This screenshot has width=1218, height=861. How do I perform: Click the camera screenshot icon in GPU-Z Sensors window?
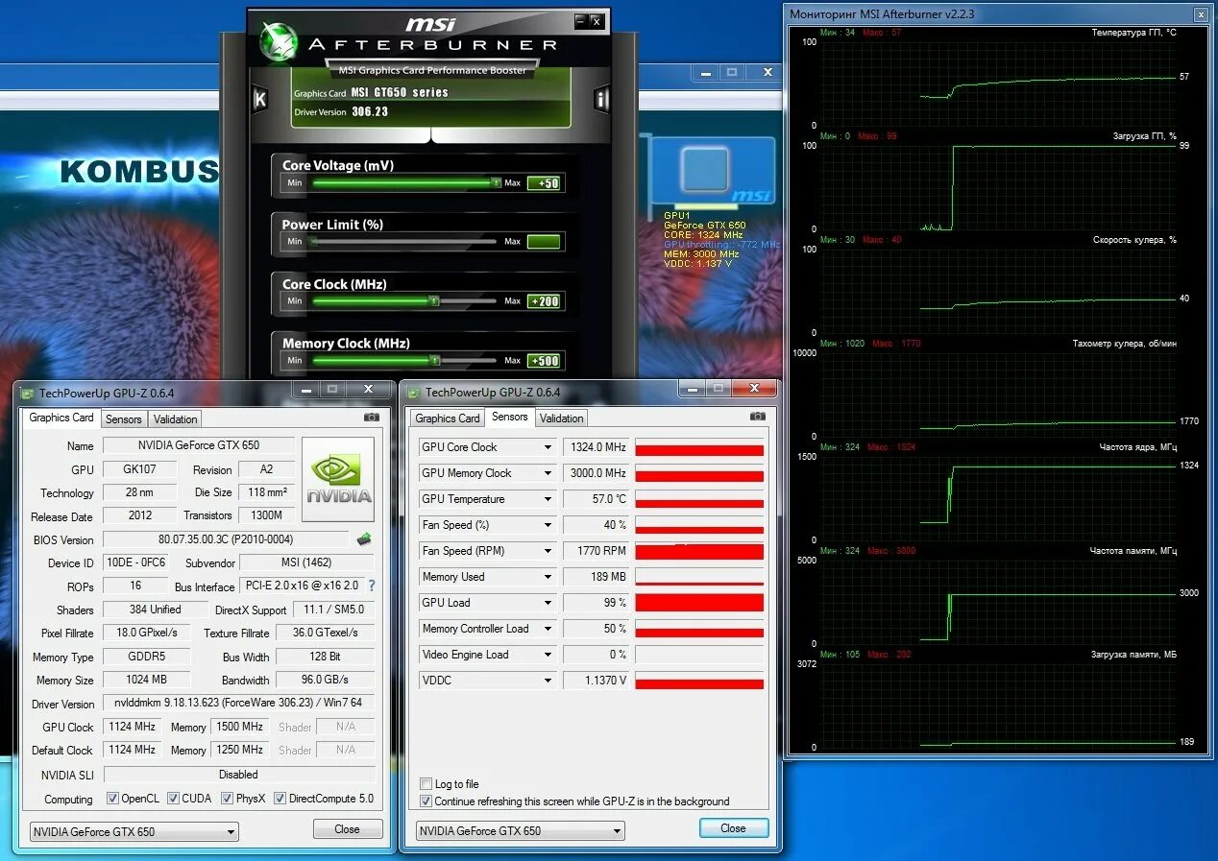click(x=758, y=417)
